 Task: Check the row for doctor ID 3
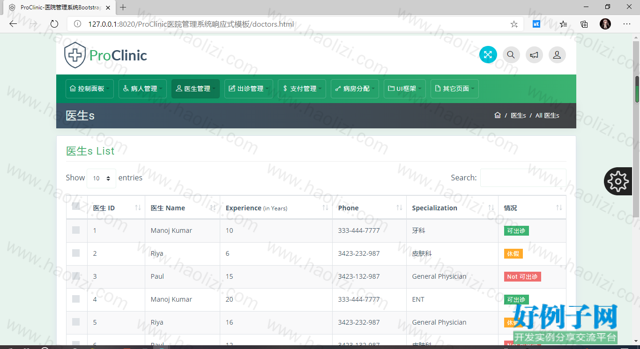click(x=76, y=276)
